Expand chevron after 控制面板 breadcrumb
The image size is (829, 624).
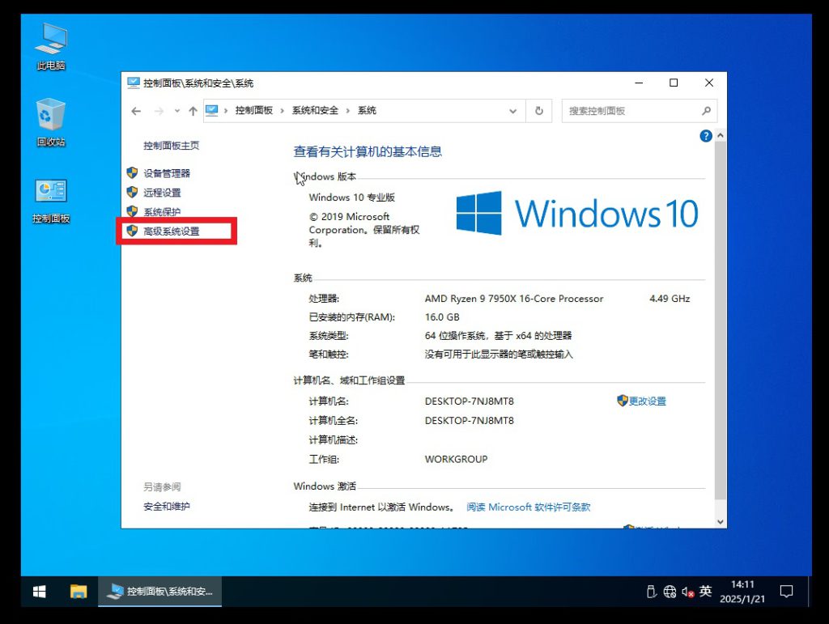coord(283,111)
